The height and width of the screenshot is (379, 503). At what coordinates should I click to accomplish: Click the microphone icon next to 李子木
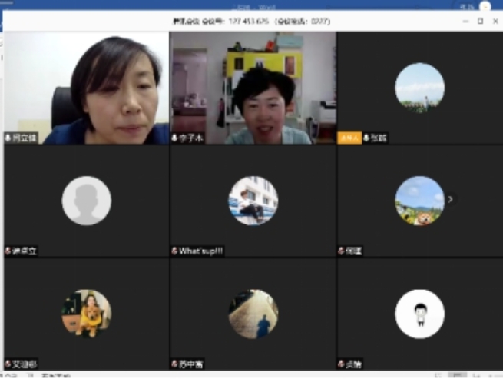[x=174, y=138]
